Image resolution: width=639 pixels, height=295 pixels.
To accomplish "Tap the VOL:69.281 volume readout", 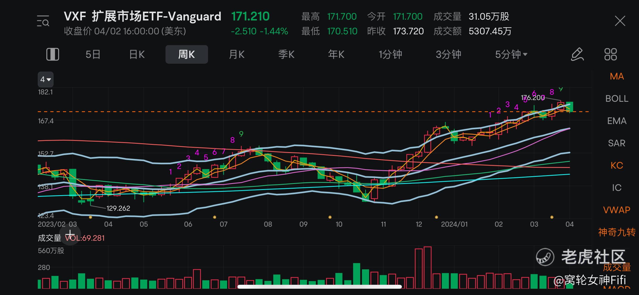I will pos(85,238).
